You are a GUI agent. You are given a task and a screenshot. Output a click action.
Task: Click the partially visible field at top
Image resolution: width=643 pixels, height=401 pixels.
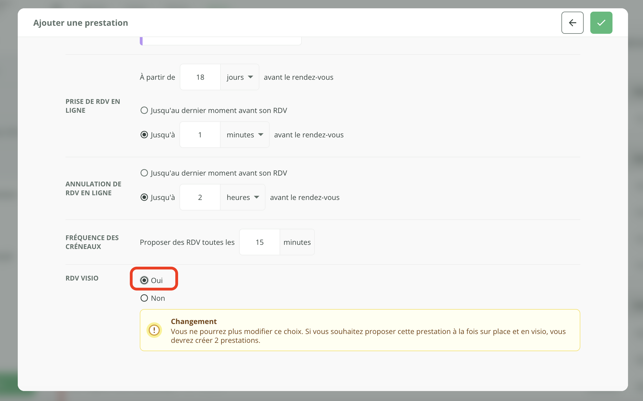[x=222, y=41]
